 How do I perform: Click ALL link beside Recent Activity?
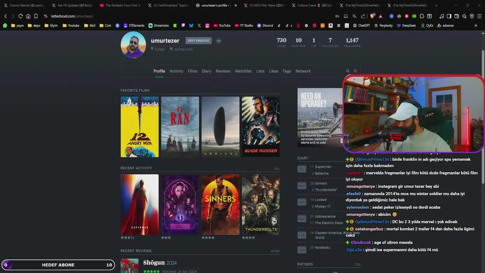coord(277,168)
